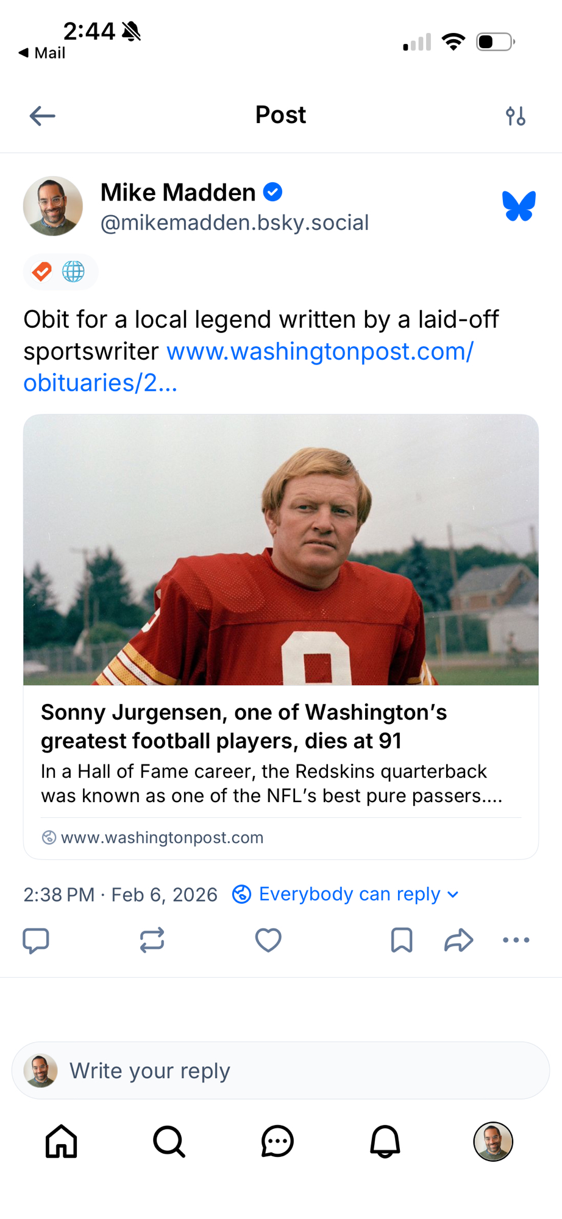The image size is (562, 1219).
Task: Tap the orange verification label badge
Action: pos(42,272)
